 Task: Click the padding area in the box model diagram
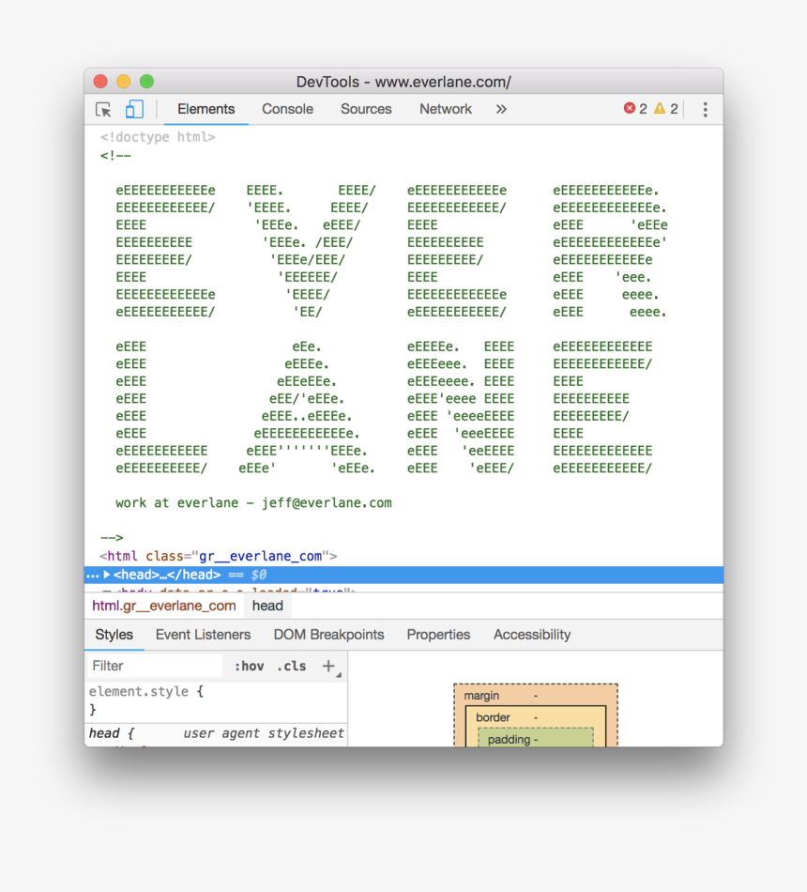(x=535, y=739)
